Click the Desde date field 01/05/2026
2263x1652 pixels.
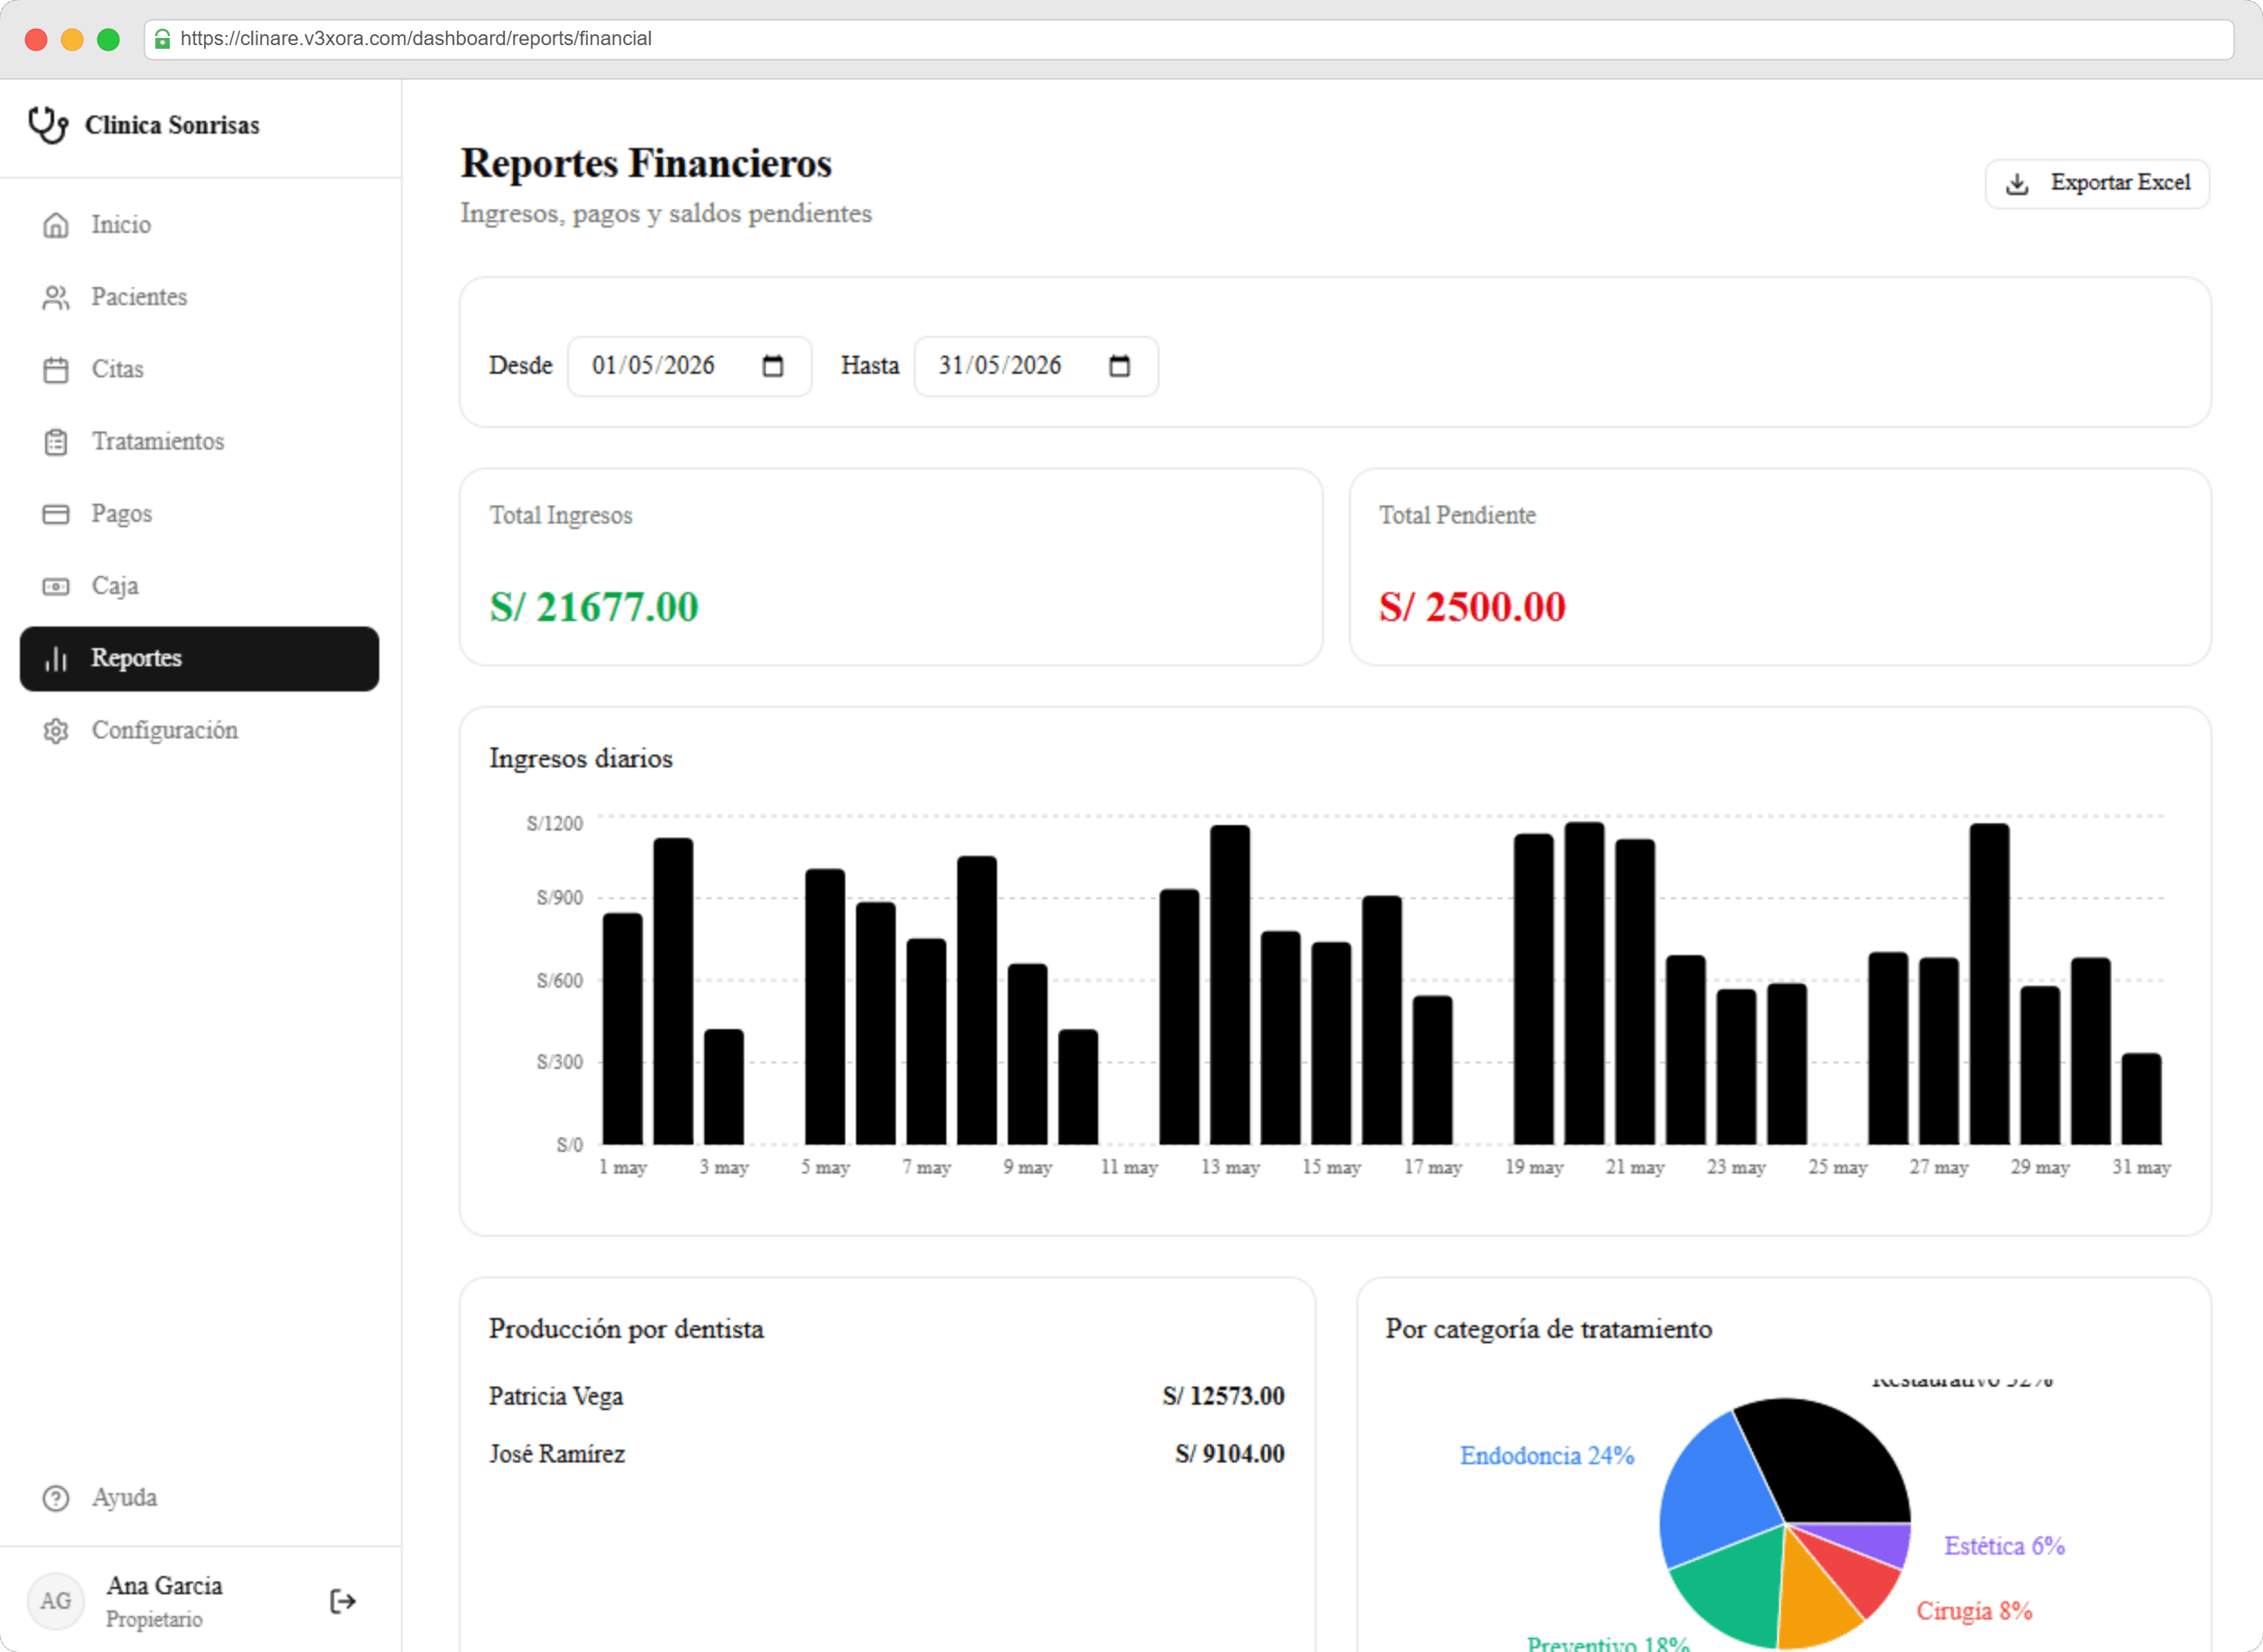[689, 366]
